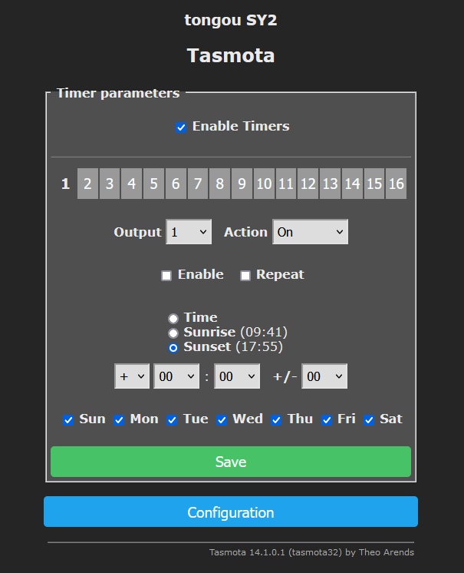Open the minutes dropdown after the colon
464x573 pixels.
[237, 376]
